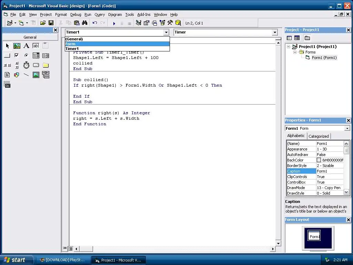
Task: Select the vertical scroll bar control tool
Action: coord(17,65)
